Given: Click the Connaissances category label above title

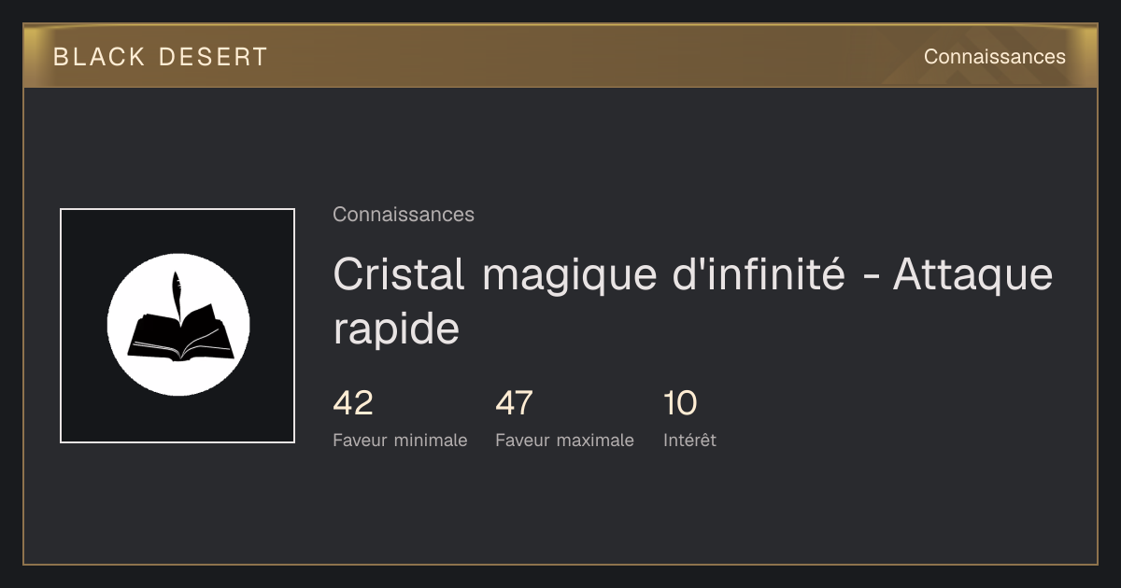Looking at the screenshot, I should click(x=404, y=215).
